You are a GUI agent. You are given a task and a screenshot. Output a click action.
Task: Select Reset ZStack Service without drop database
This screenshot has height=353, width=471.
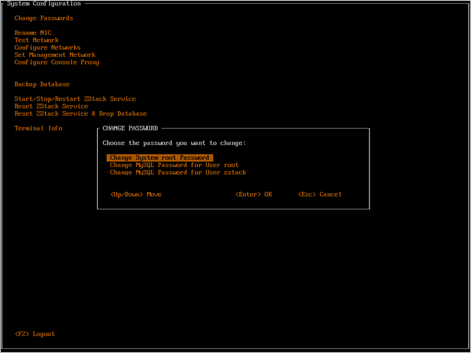51,106
